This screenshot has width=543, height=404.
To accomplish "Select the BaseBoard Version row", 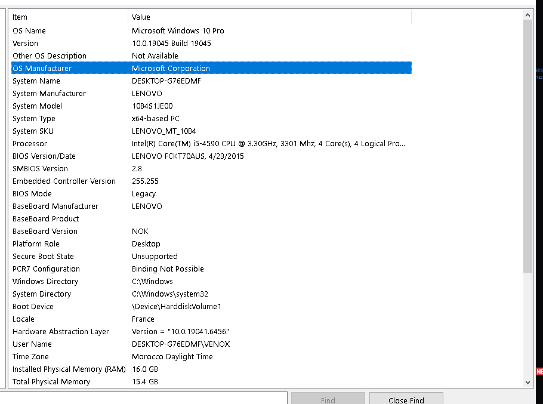I will 211,232.
